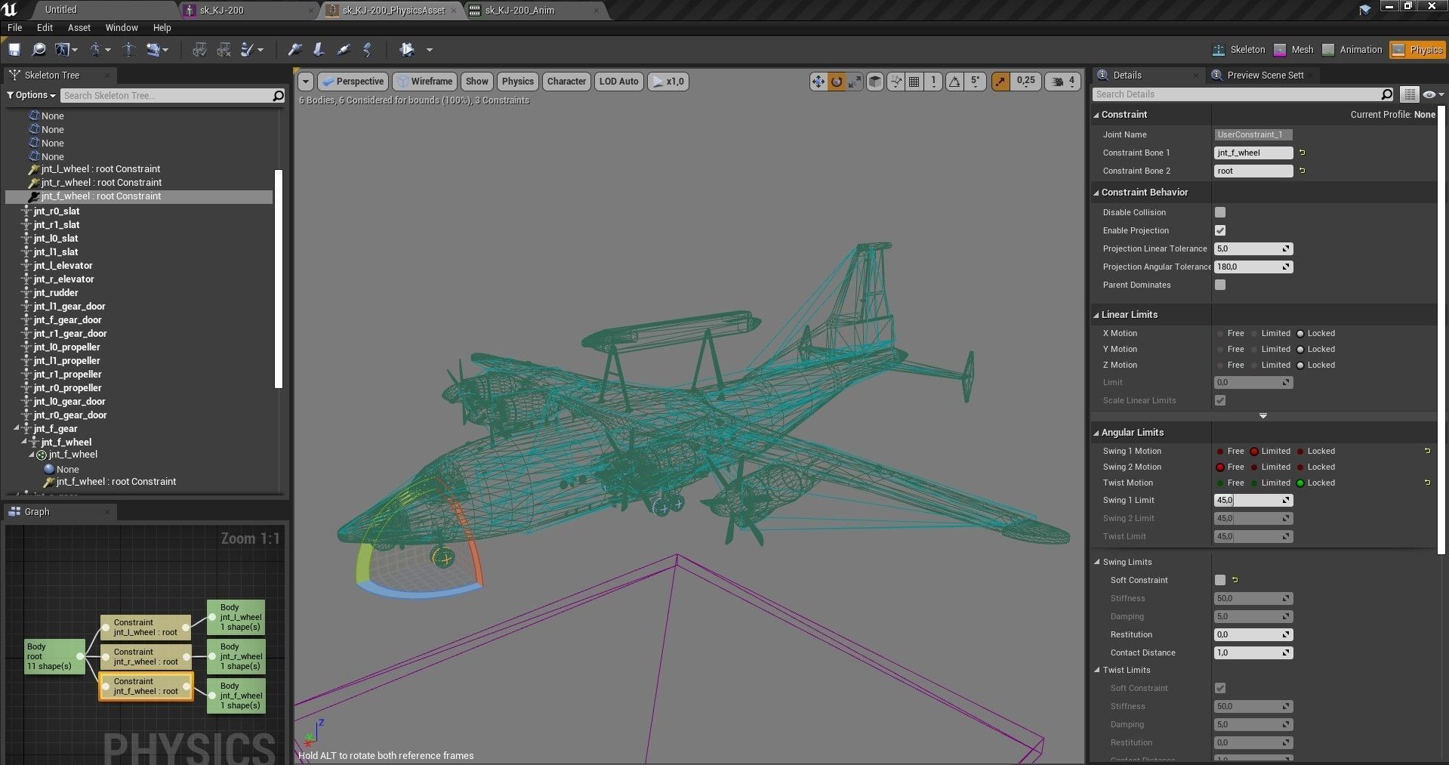Toggle the grid snap icon in the viewport
Image resolution: width=1449 pixels, height=765 pixels.
point(914,82)
